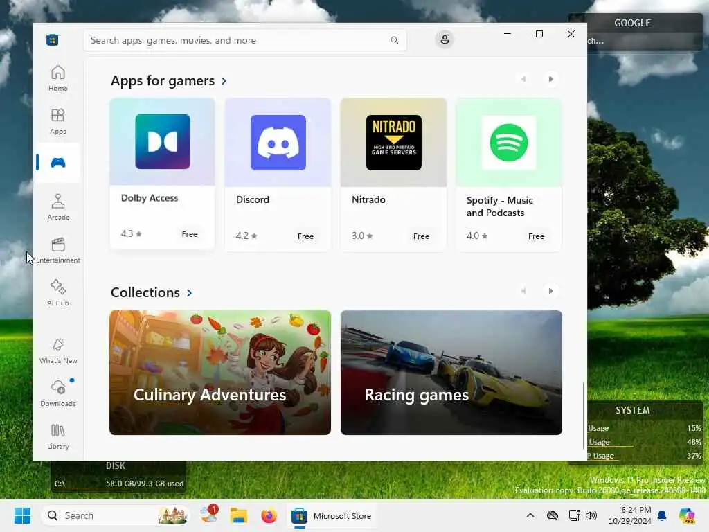Open the weather widget on taskbar
The image size is (709, 532).
[x=209, y=515]
